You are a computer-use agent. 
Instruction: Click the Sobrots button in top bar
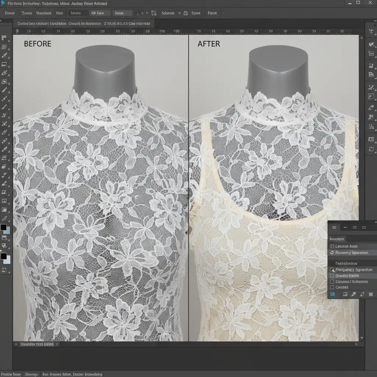click(168, 13)
